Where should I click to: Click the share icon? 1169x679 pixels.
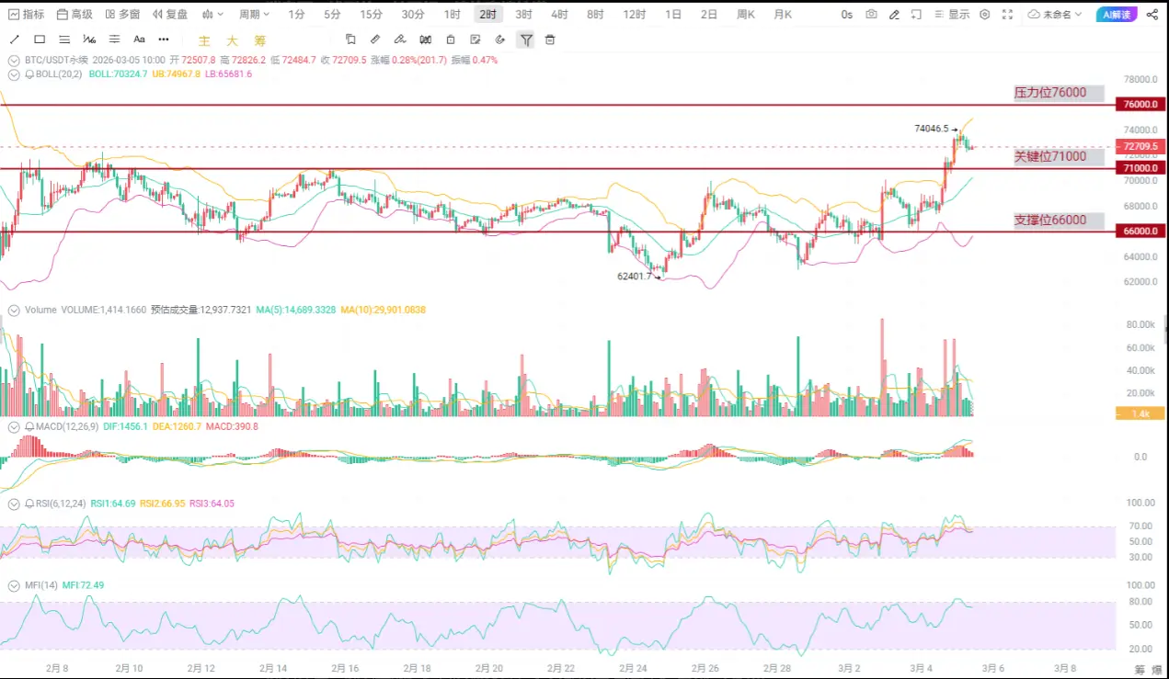[x=1153, y=15]
